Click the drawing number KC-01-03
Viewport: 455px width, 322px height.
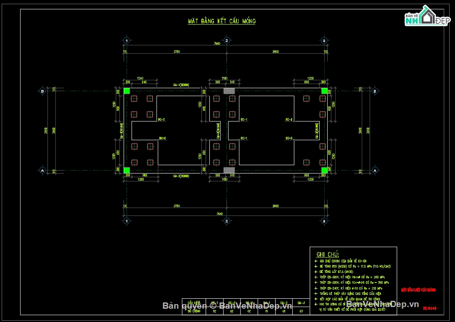pyautogui.click(x=430, y=308)
